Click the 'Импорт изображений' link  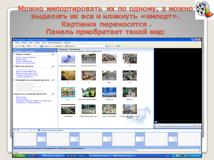[24, 61]
